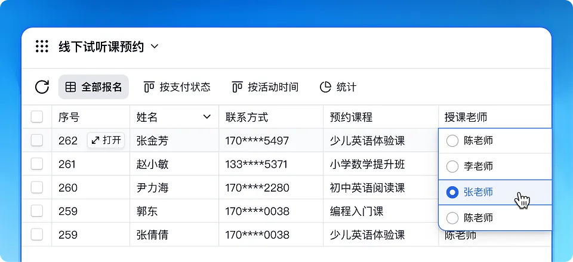
Task: Click the kanban icon beside 按支付状态
Action: coord(149,87)
